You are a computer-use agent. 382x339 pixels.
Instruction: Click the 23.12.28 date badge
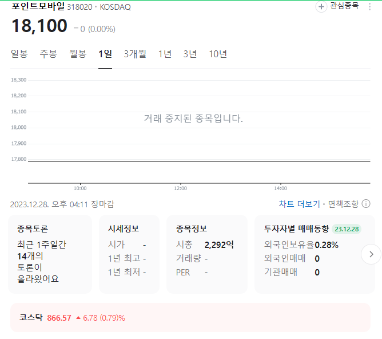click(x=347, y=229)
